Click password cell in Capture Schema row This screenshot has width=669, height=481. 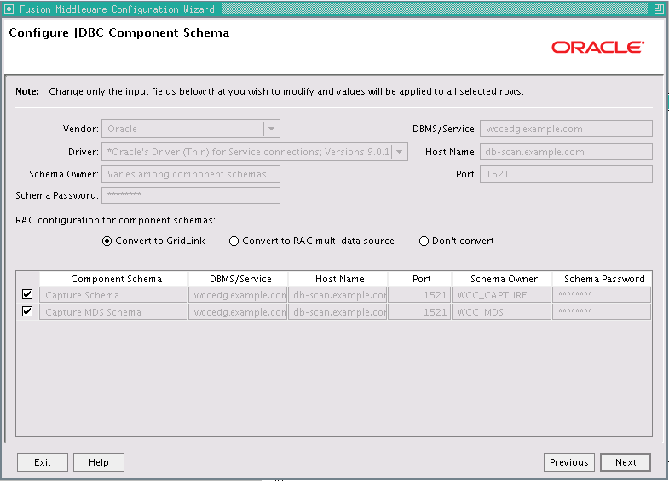[x=602, y=295]
